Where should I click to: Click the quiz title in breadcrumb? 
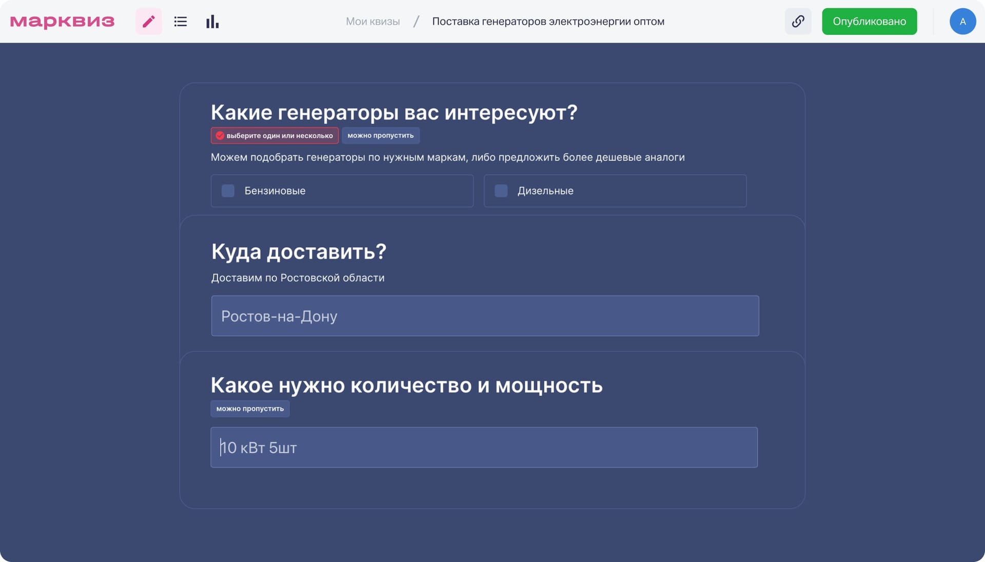pos(548,22)
